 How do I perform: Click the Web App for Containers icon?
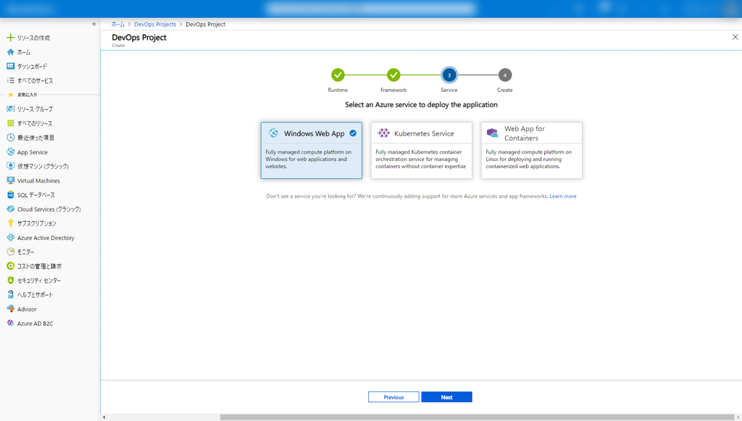[x=493, y=133]
